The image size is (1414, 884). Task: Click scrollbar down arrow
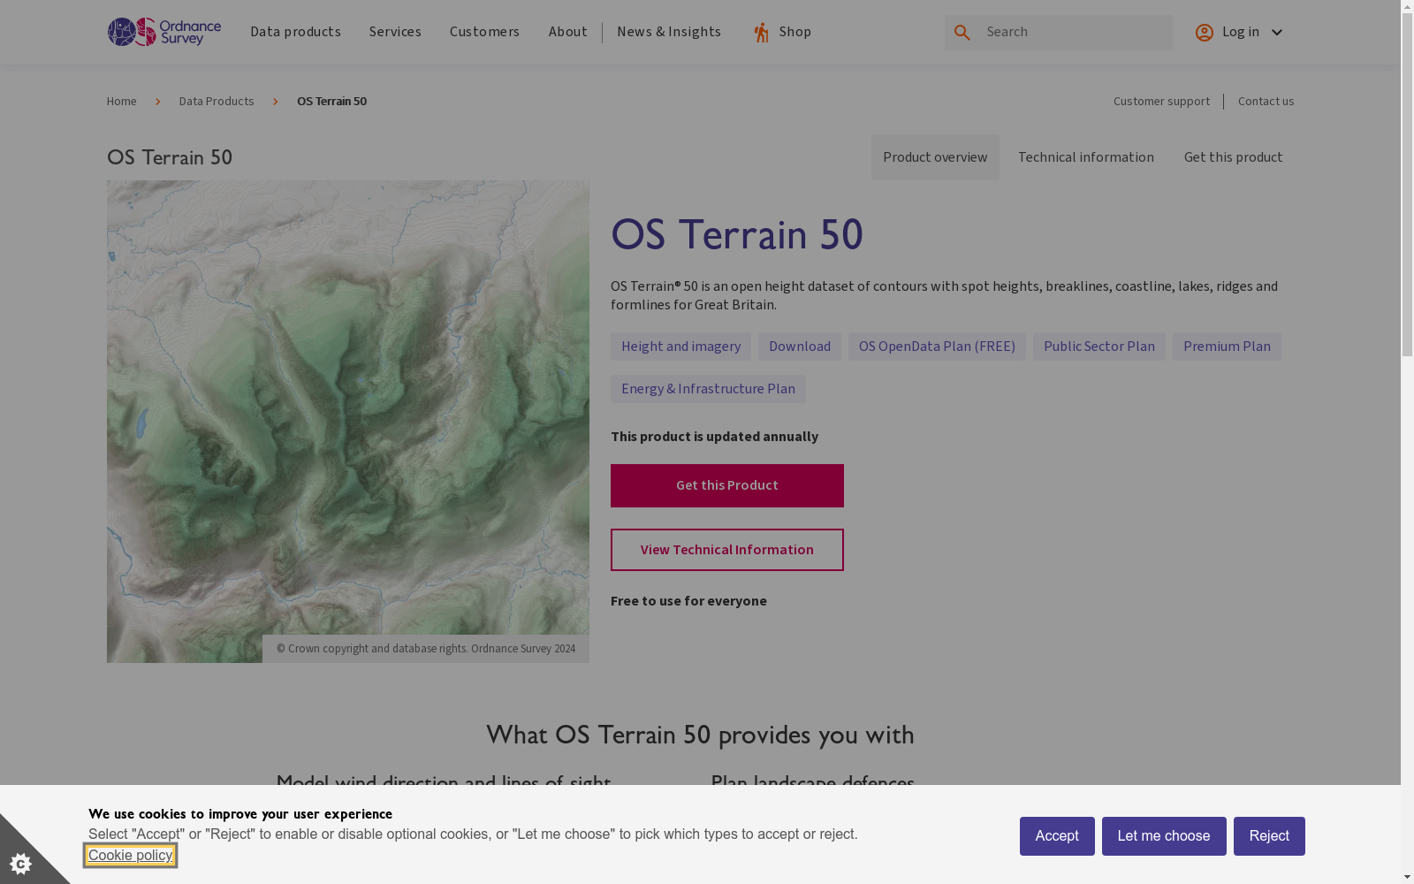[x=1407, y=877]
